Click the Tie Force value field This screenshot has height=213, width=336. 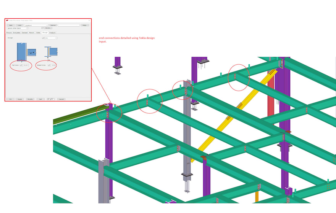pyautogui.click(x=26, y=65)
